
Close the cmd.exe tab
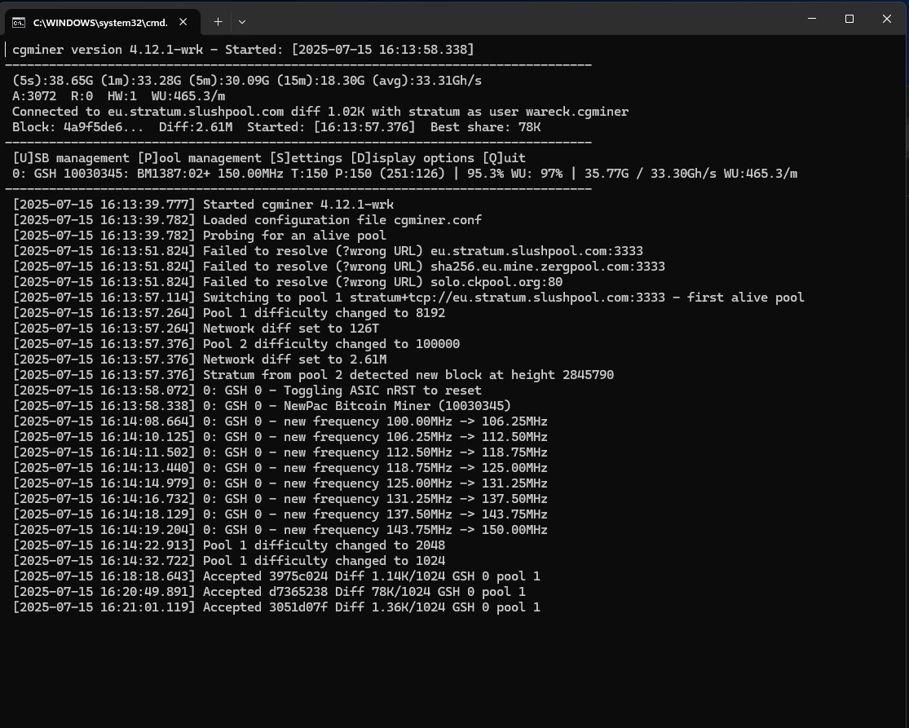183,22
